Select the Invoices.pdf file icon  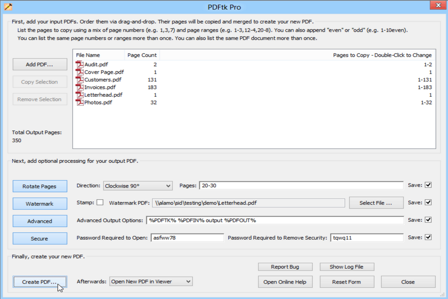click(x=80, y=87)
